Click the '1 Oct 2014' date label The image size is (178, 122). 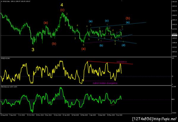(22, 115)
